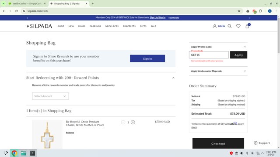This screenshot has width=280, height=157.
Task: View site information icon in address bar
Action: tap(24, 11)
